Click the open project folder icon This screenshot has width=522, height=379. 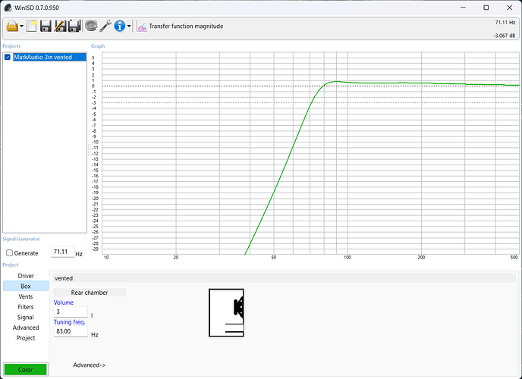pyautogui.click(x=12, y=27)
